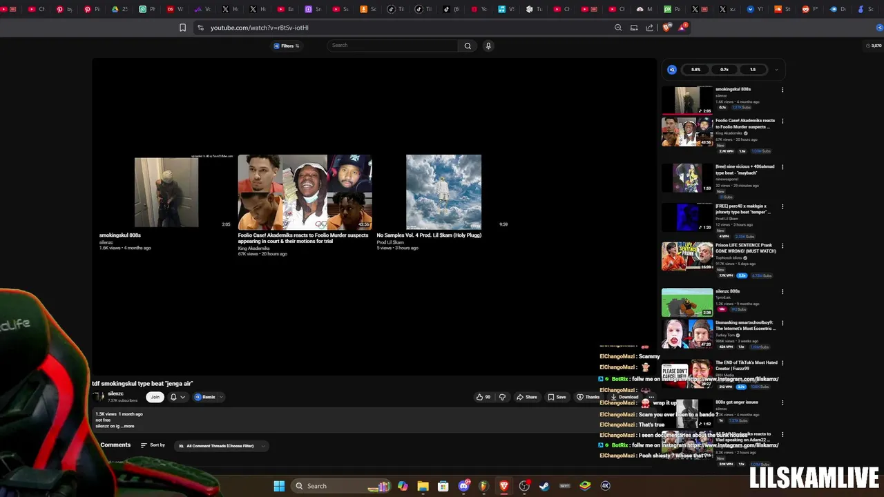
Task: Open the share page icon in address bar
Action: click(x=650, y=28)
